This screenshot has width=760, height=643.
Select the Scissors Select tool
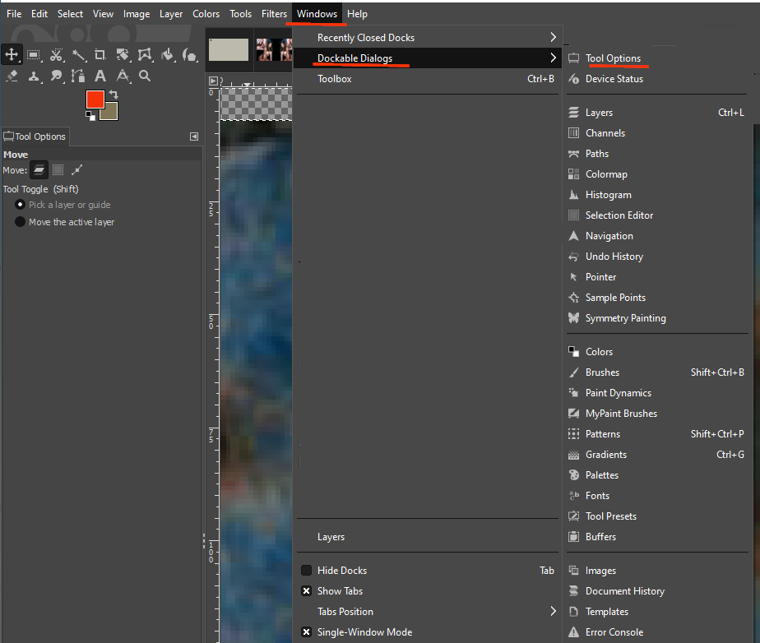[56, 55]
